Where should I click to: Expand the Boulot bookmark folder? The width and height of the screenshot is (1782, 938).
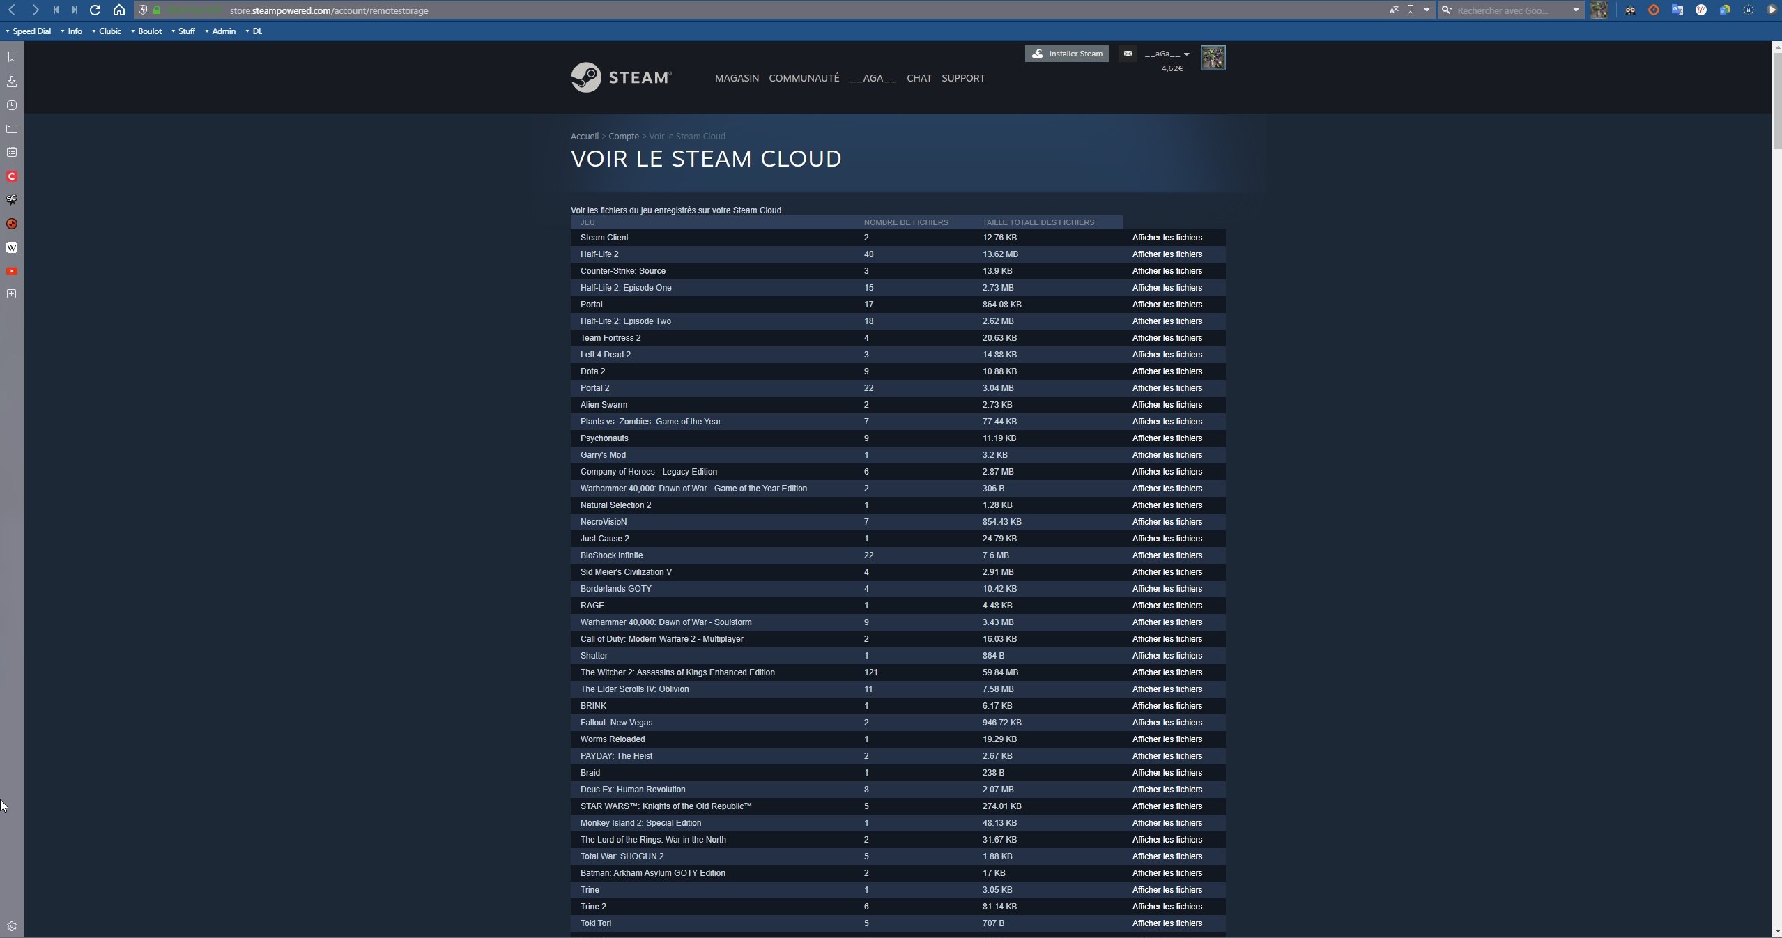coord(146,31)
